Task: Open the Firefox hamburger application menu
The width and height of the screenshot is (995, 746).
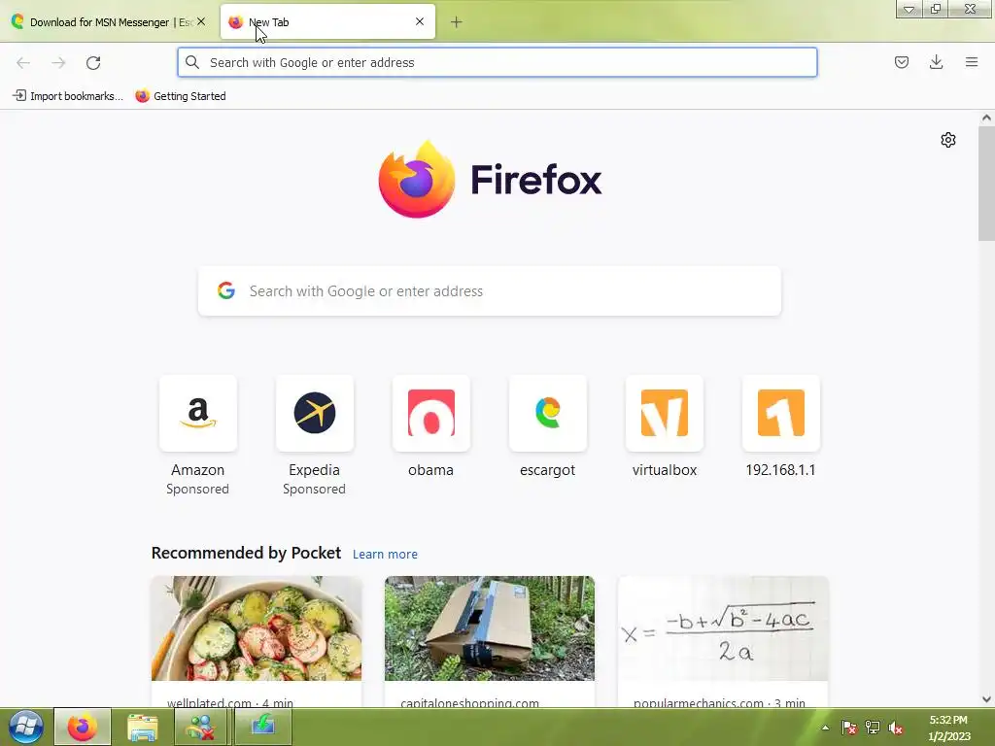Action: (972, 62)
